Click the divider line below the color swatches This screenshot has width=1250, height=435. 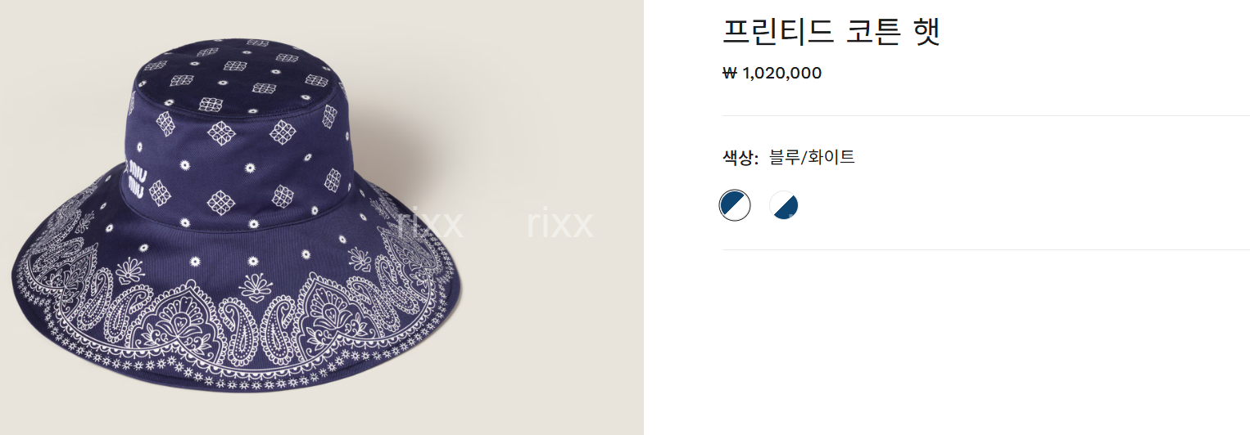985,249
